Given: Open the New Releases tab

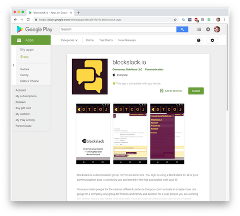Looking at the screenshot, I should [127, 40].
